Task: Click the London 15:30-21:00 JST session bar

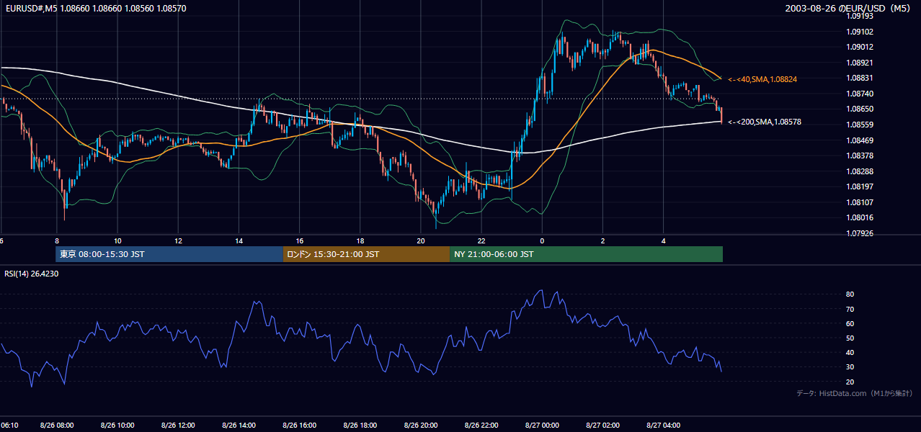Action: 366,254
